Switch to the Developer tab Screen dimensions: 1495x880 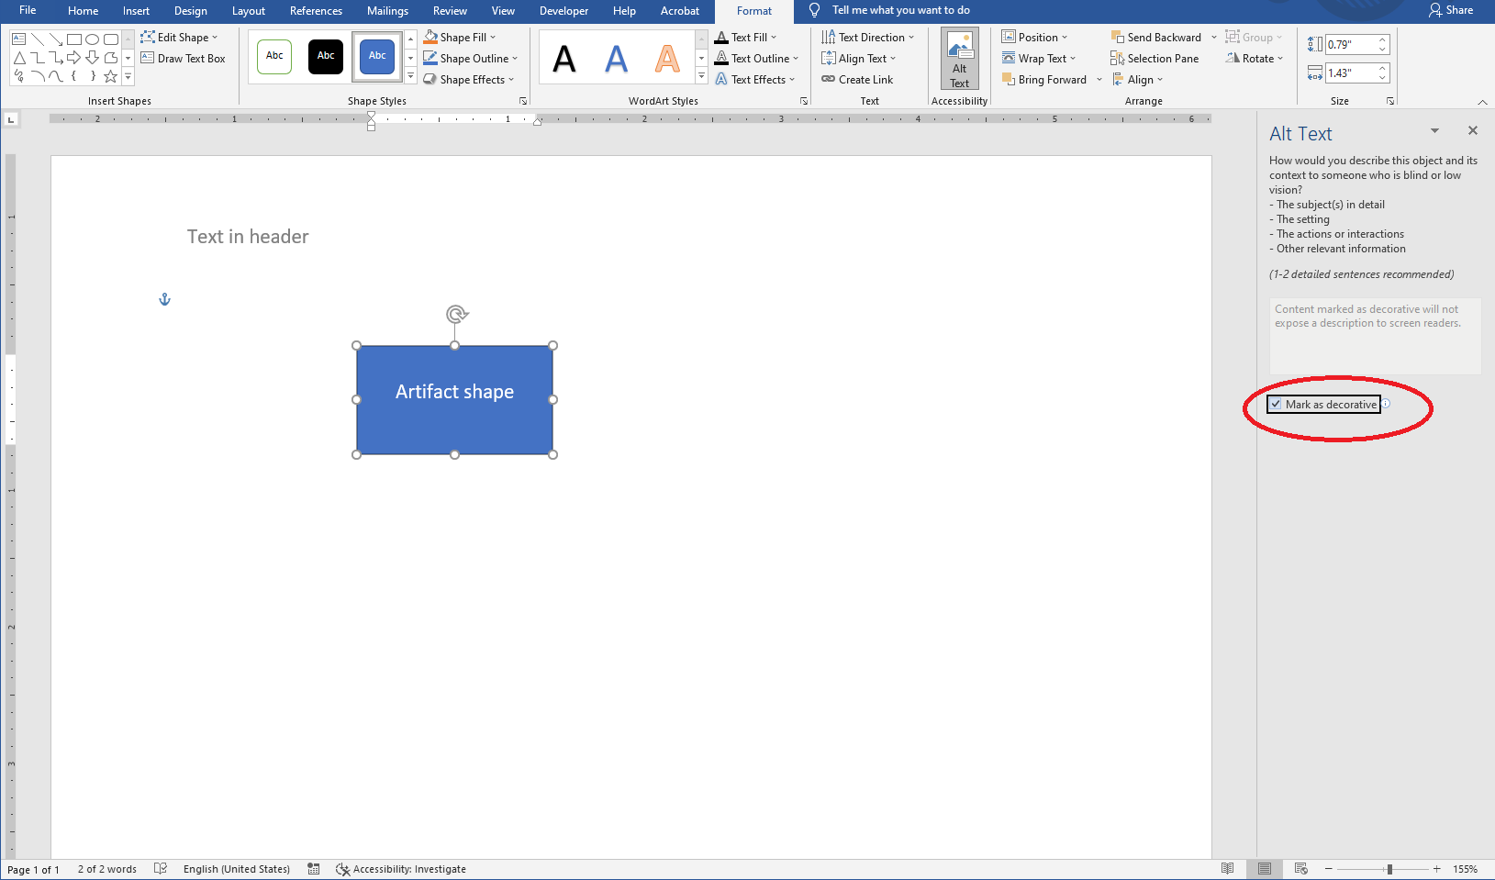pyautogui.click(x=563, y=11)
